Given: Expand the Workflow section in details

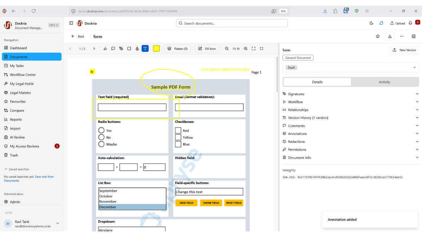Looking at the screenshot, I should click(351, 102).
